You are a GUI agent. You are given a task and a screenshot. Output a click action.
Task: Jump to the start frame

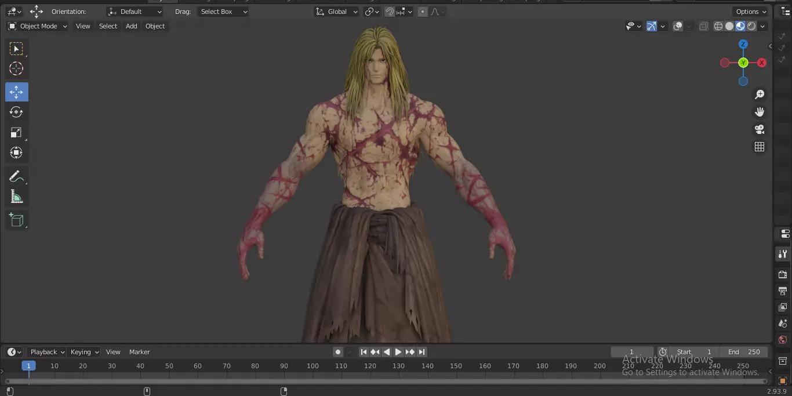click(364, 352)
